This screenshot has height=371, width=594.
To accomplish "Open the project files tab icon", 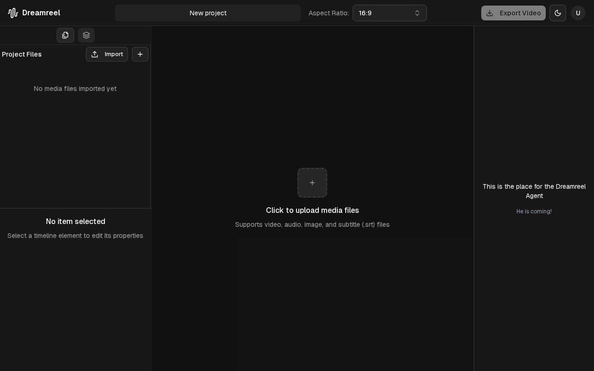I will point(65,35).
